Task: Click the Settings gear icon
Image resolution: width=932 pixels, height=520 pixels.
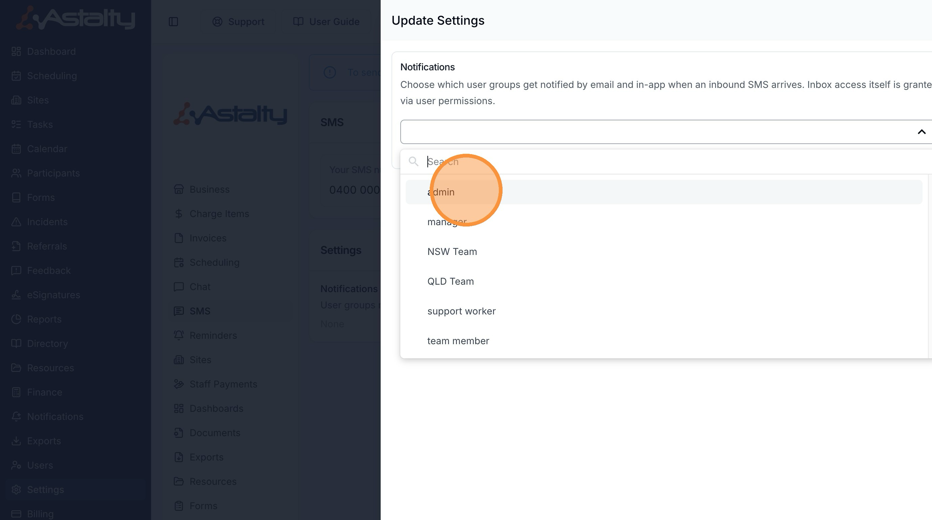Action: (x=16, y=490)
